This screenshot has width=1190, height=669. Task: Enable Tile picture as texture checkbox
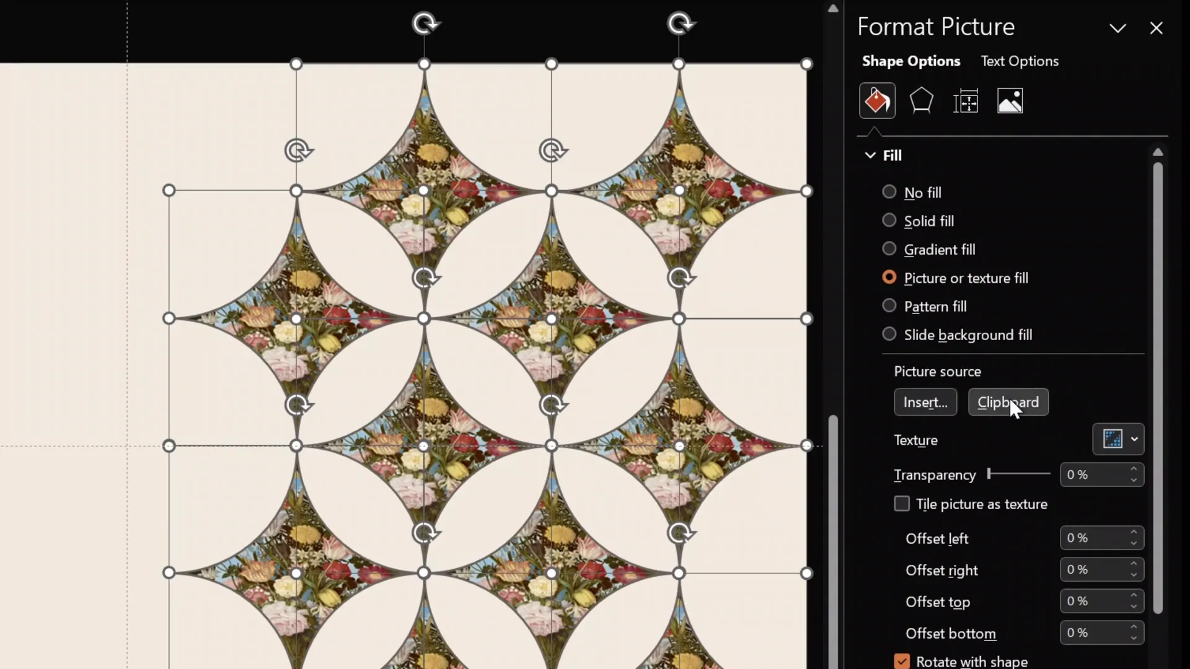click(x=902, y=504)
